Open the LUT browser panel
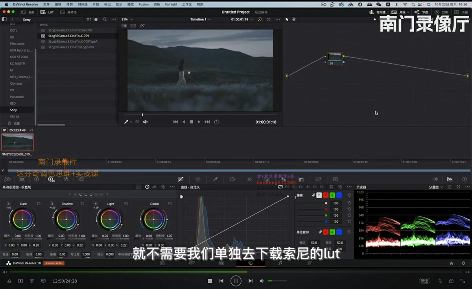Image resolution: width=472 pixels, height=289 pixels. click(46, 12)
